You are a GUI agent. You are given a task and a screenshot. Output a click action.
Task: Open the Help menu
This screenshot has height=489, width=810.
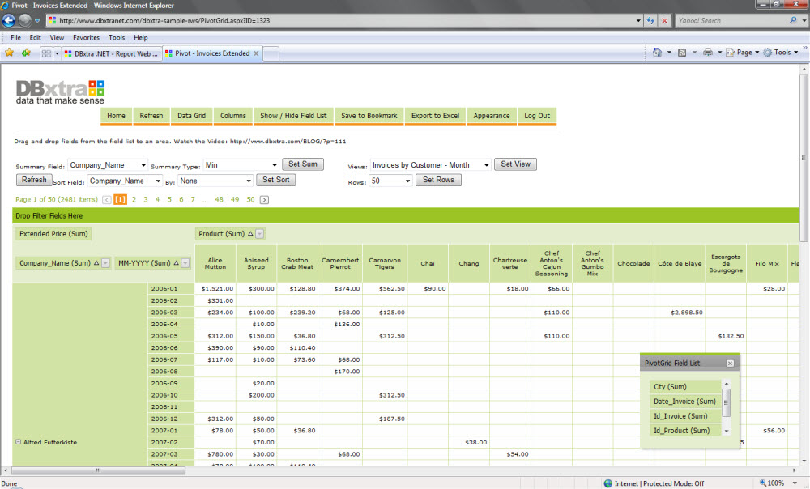(140, 38)
